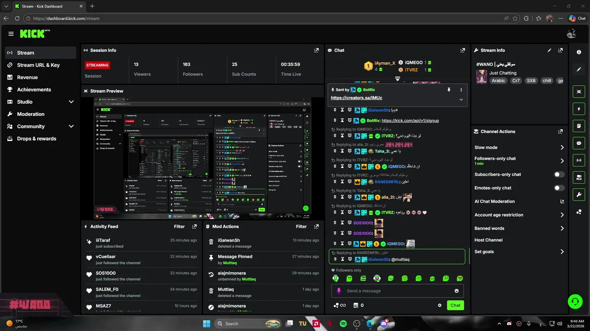Click the Send a message input field

click(x=397, y=291)
